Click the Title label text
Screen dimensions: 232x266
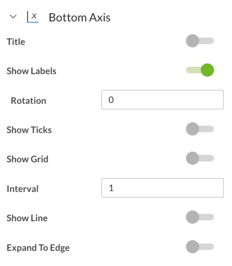click(x=16, y=42)
